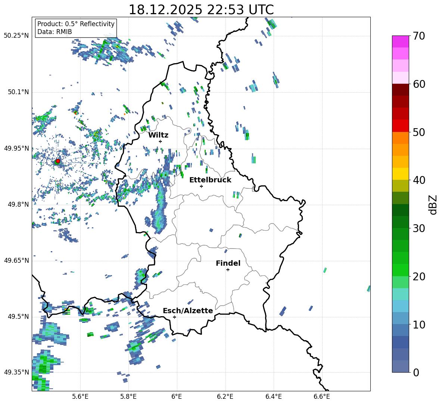Click the Ettelbruck station cross marker
This screenshot has width=442, height=404.
click(201, 186)
